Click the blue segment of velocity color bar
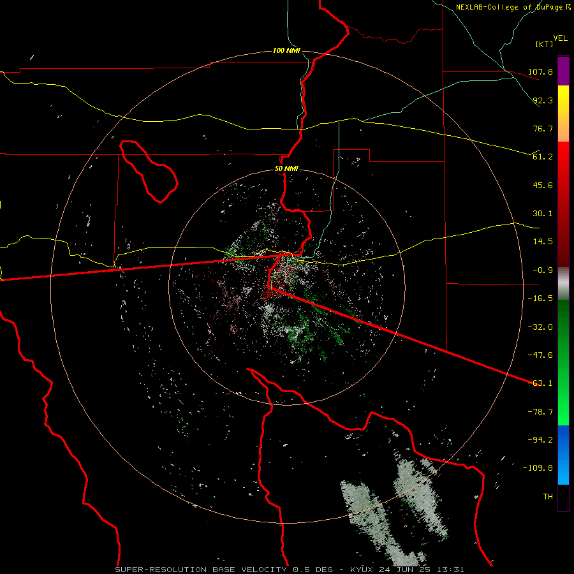The height and width of the screenshot is (574, 574). pos(563,455)
